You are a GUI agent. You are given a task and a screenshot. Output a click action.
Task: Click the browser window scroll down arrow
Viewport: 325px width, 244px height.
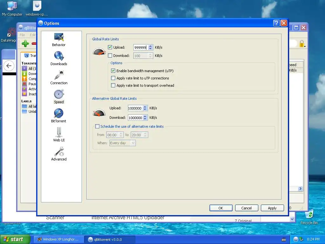pos(292,219)
